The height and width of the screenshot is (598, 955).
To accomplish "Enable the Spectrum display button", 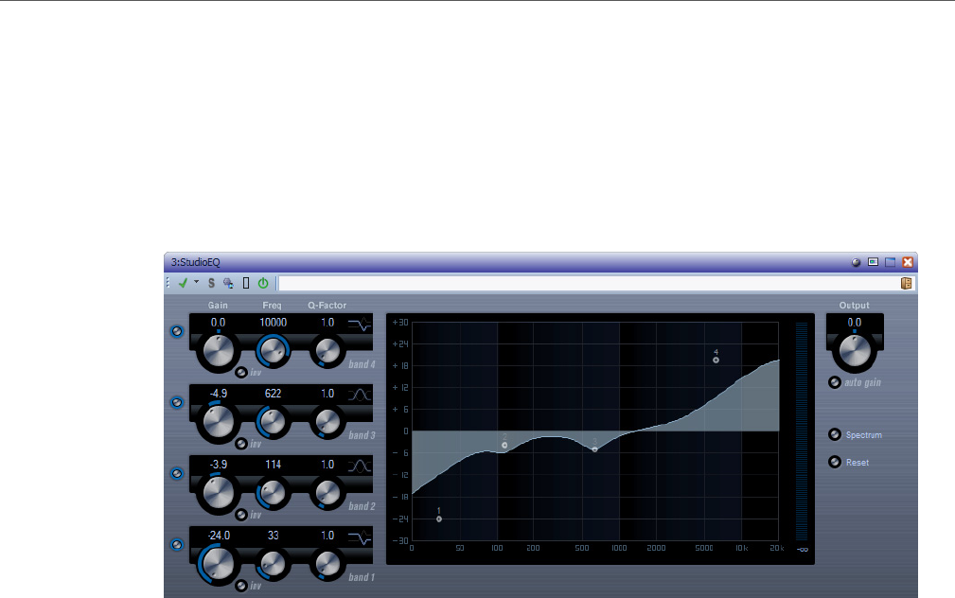I will pyautogui.click(x=835, y=434).
